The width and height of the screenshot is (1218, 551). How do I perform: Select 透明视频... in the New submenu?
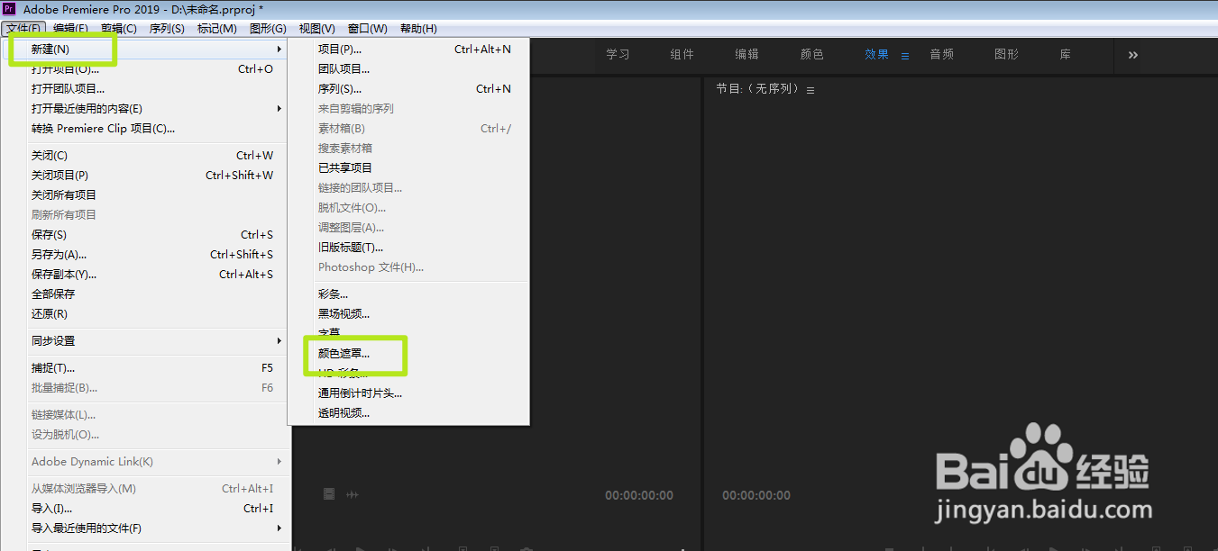tap(408, 412)
